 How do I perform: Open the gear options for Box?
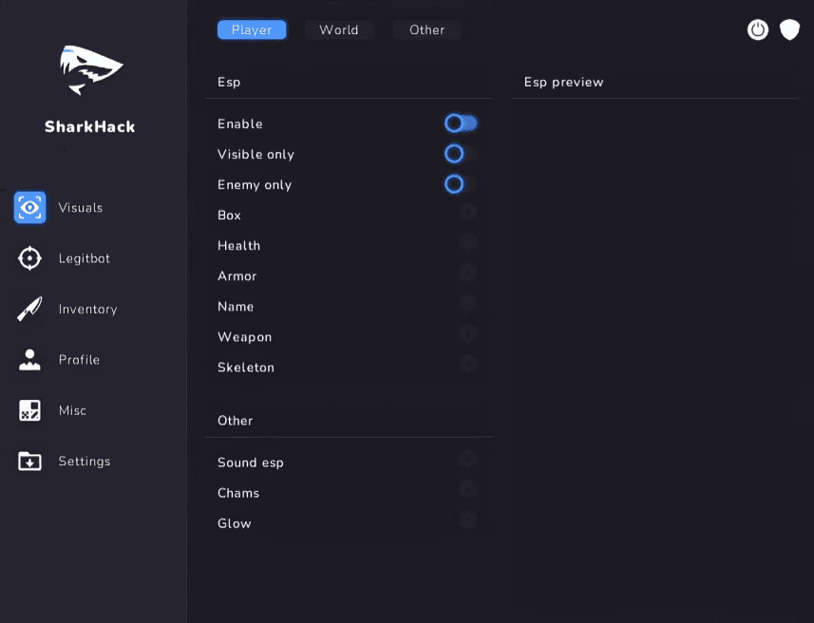(x=467, y=213)
